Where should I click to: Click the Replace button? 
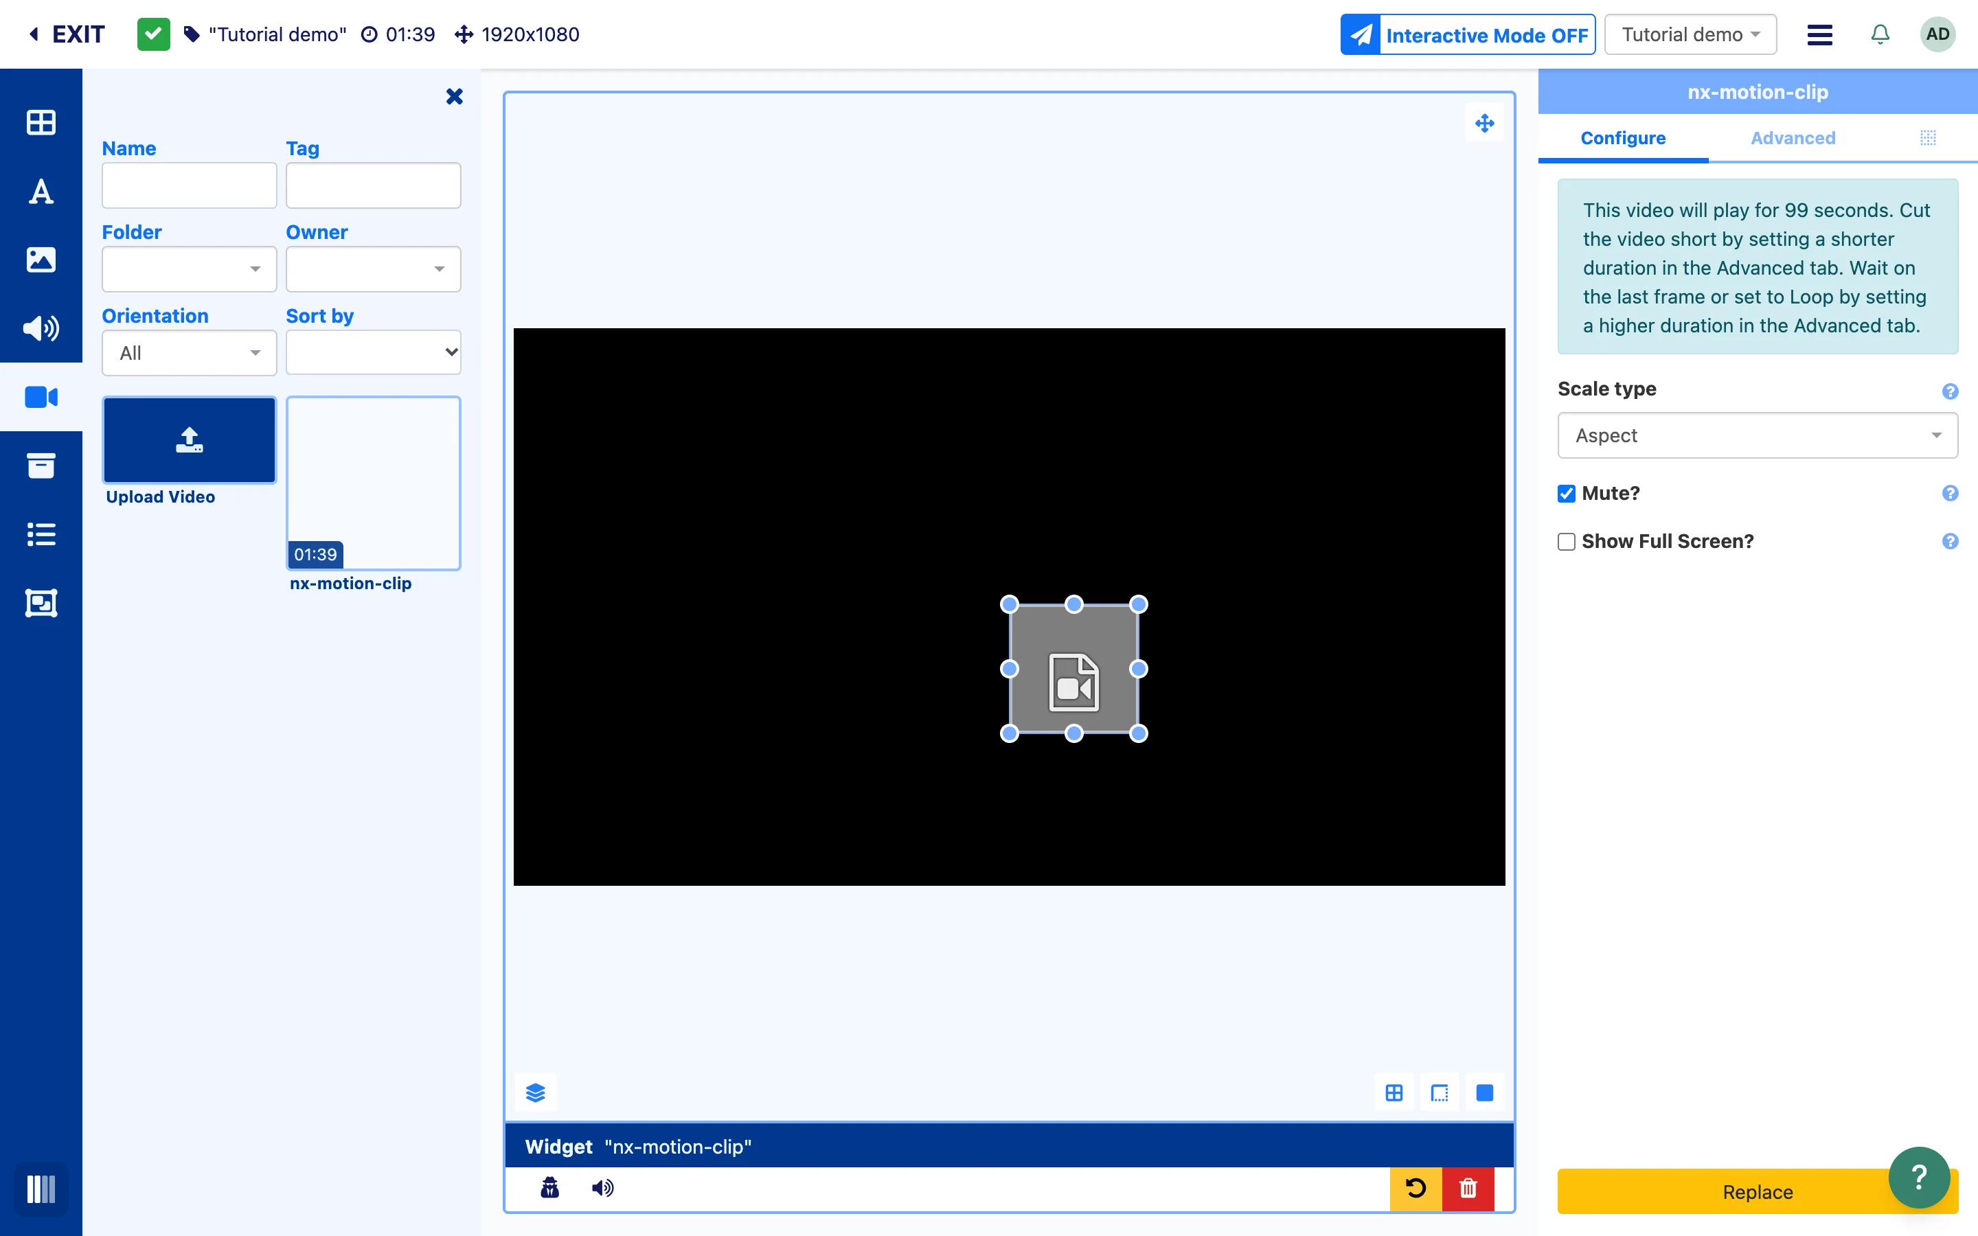(x=1758, y=1192)
